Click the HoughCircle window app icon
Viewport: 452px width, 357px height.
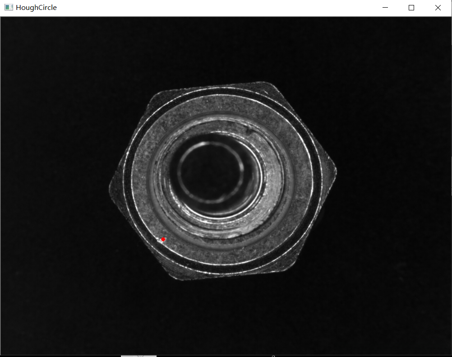pos(9,8)
